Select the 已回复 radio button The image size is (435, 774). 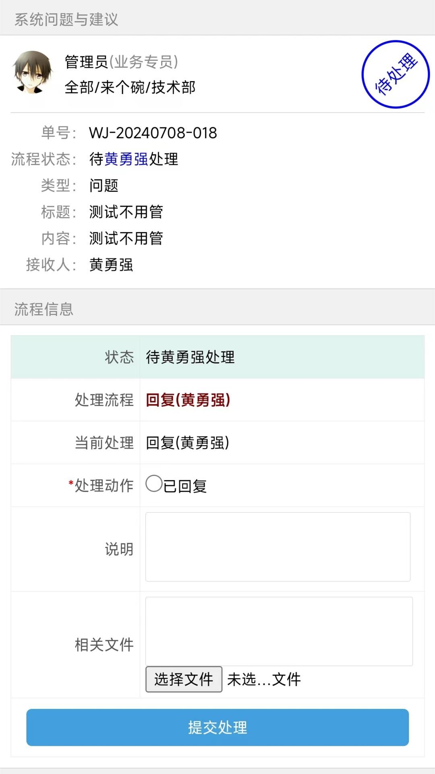coord(154,484)
